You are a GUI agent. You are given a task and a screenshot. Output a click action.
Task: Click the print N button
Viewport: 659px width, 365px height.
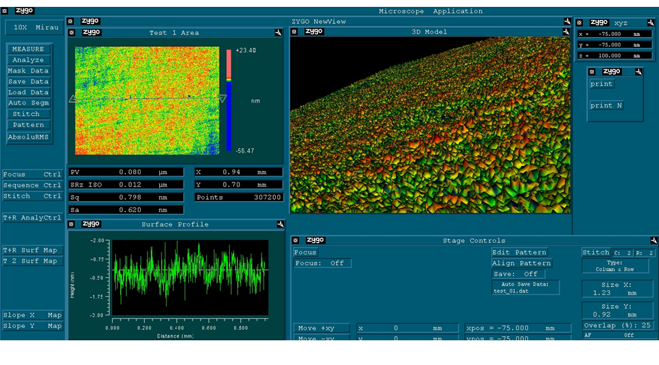[606, 106]
